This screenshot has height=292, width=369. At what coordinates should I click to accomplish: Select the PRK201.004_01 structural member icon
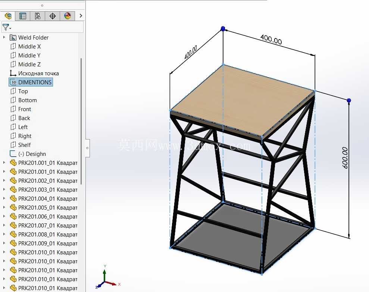coord(13,198)
